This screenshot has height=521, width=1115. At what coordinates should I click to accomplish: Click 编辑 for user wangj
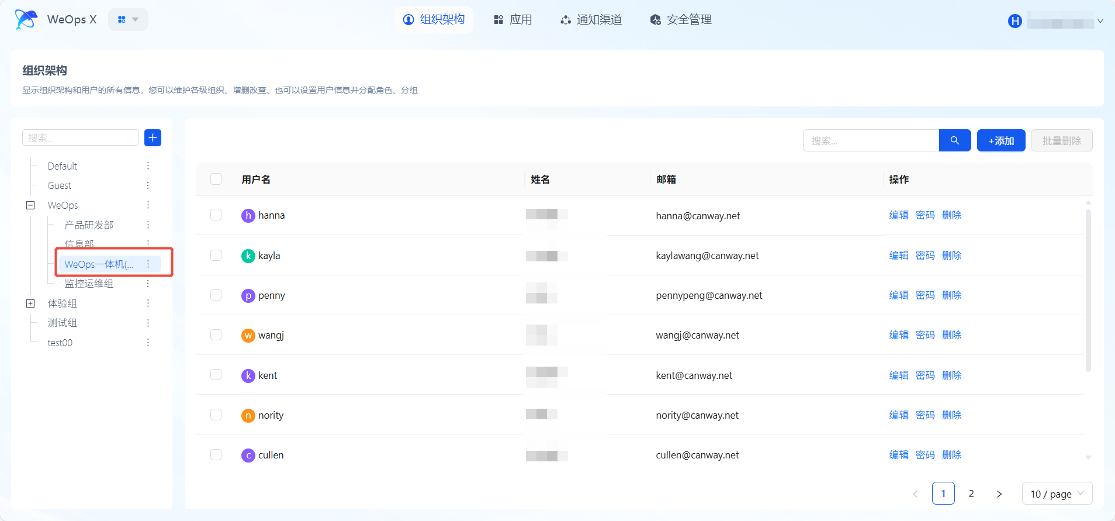point(899,335)
